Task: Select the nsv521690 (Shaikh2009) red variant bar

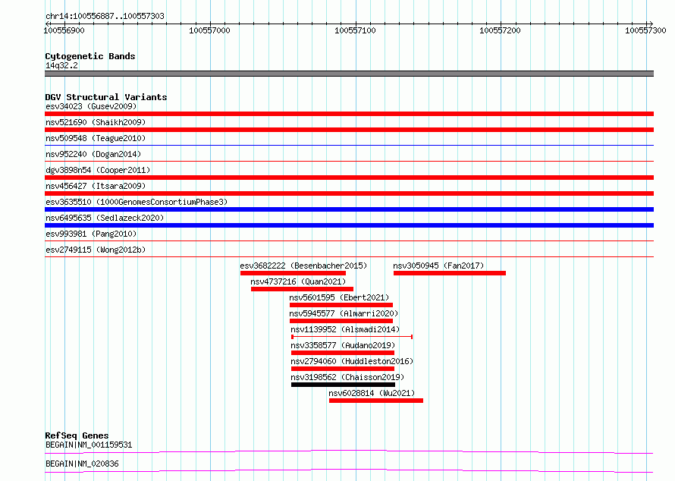Action: click(349, 130)
